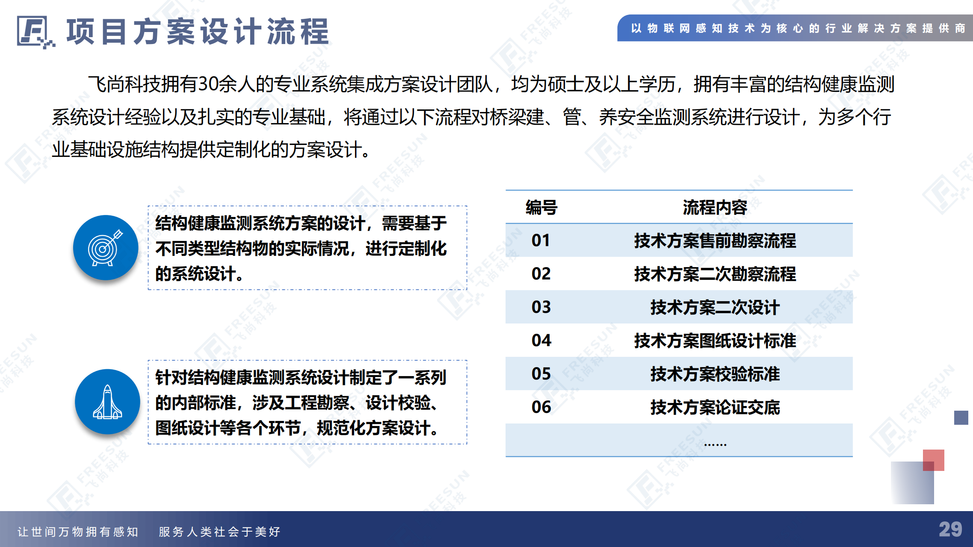This screenshot has width=973, height=547.
Task: Click the number cell 01
Action: pyautogui.click(x=541, y=240)
